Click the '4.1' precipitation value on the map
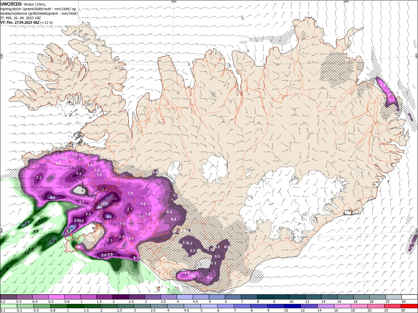The width and height of the screenshot is (418, 313). [x=53, y=198]
